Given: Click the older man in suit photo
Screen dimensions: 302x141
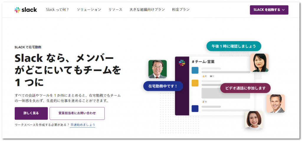Looking at the screenshot, I should point(157,69).
